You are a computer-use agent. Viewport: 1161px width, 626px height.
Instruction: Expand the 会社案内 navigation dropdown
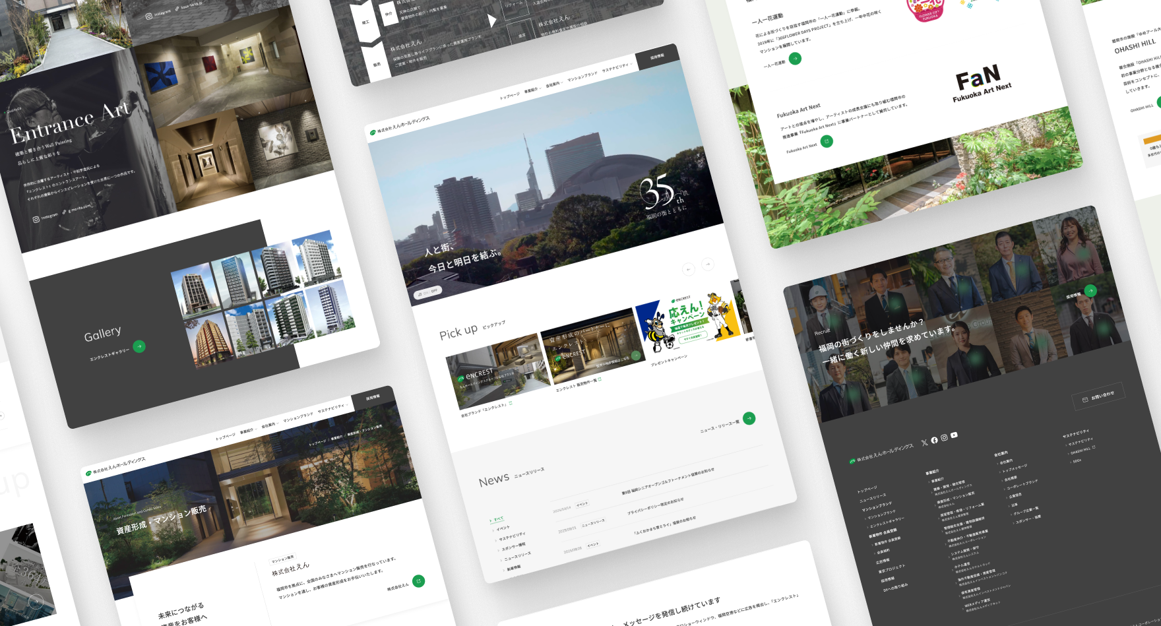coord(553,84)
